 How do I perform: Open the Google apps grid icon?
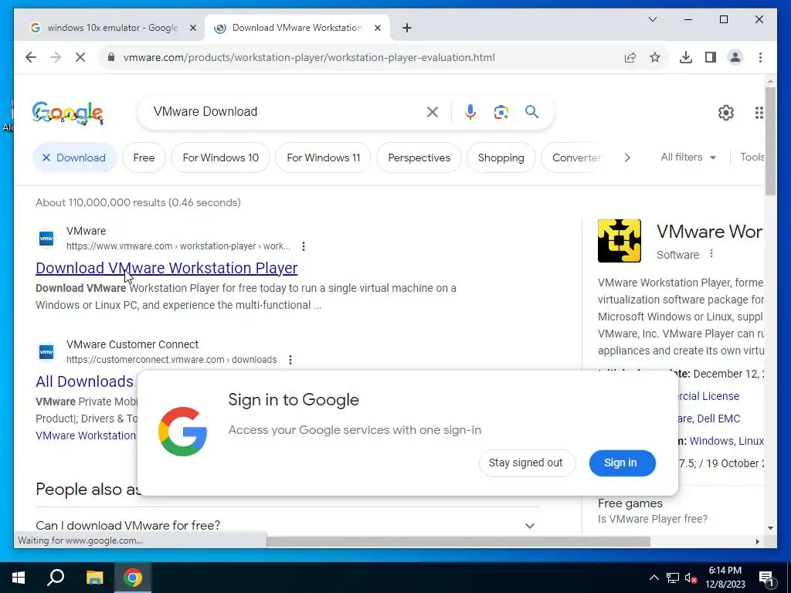click(759, 113)
